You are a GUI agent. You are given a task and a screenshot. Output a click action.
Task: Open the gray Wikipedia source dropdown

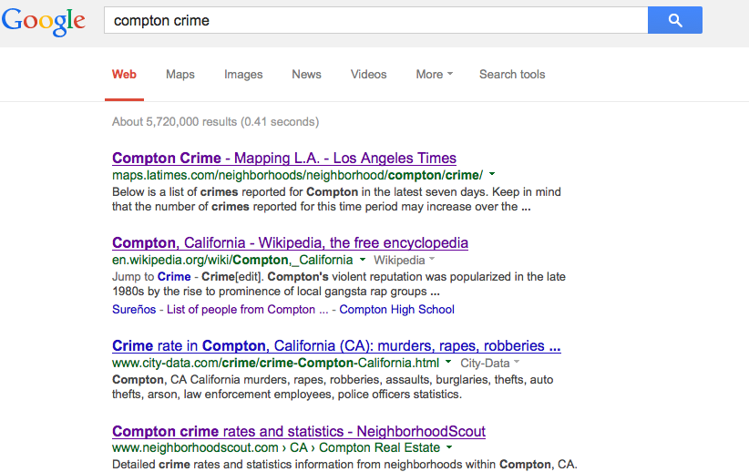point(405,260)
